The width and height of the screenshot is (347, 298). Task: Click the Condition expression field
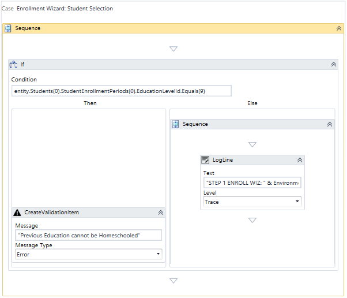pos(121,91)
